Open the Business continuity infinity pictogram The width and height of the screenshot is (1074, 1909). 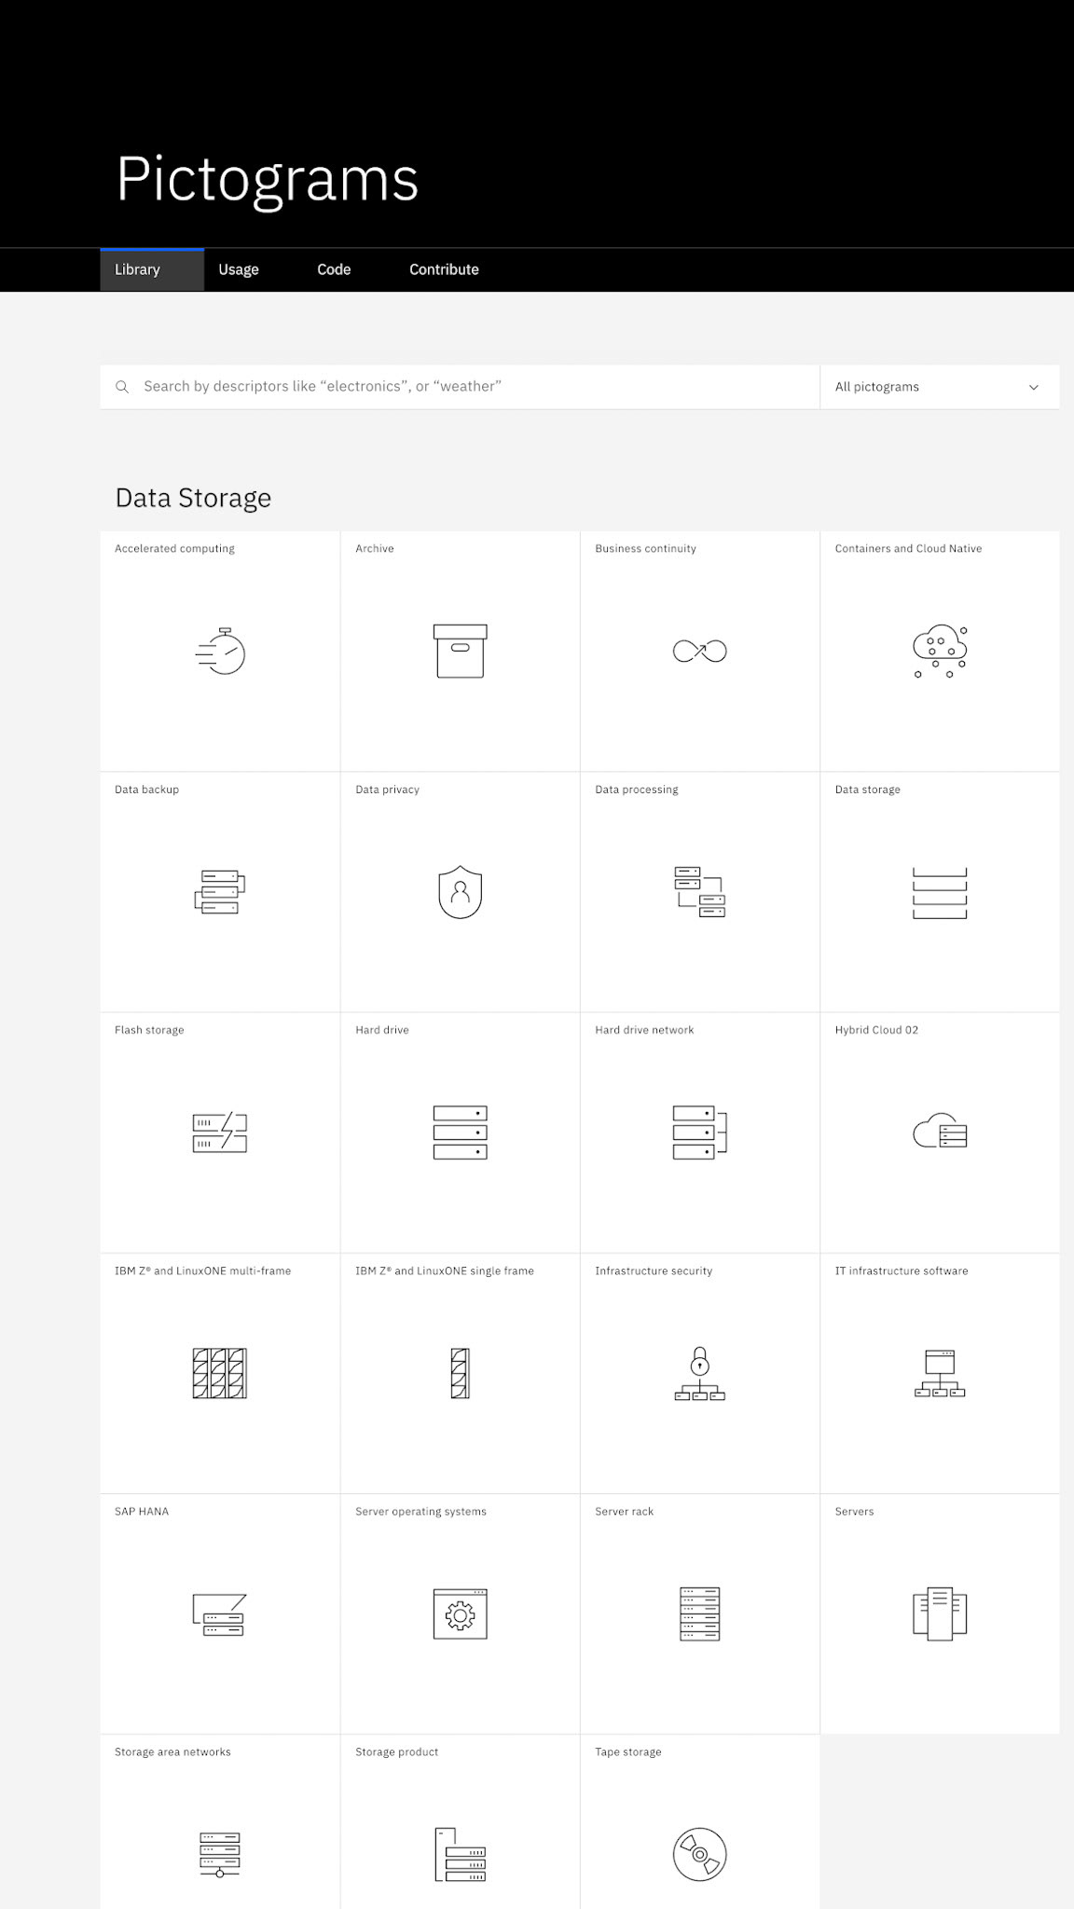point(700,651)
